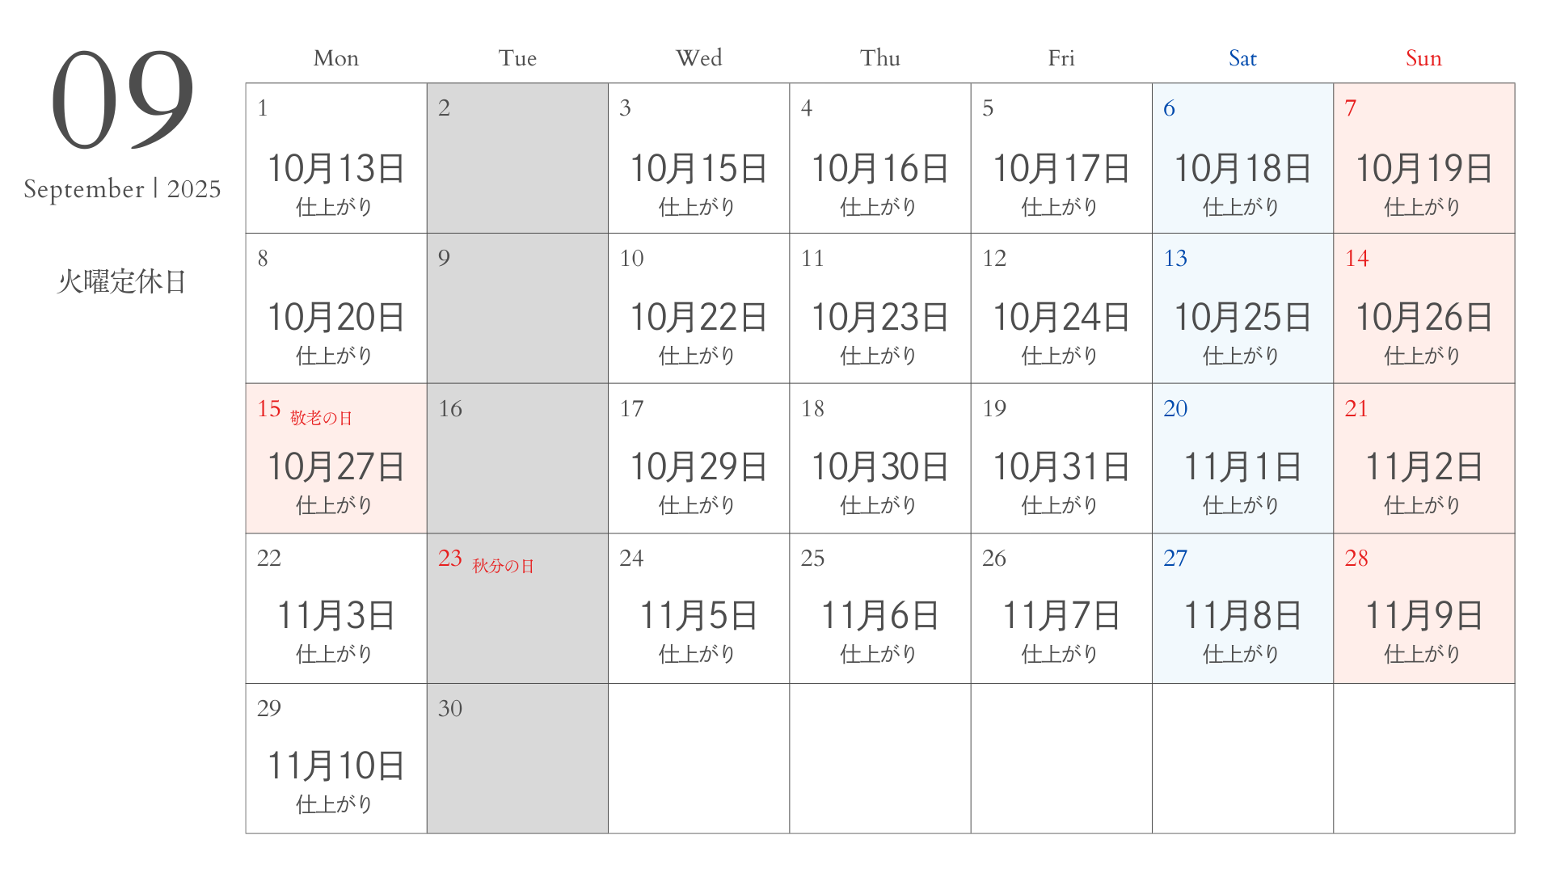Click the grey September 30 cell
This screenshot has width=1552, height=873.
pos(517,758)
